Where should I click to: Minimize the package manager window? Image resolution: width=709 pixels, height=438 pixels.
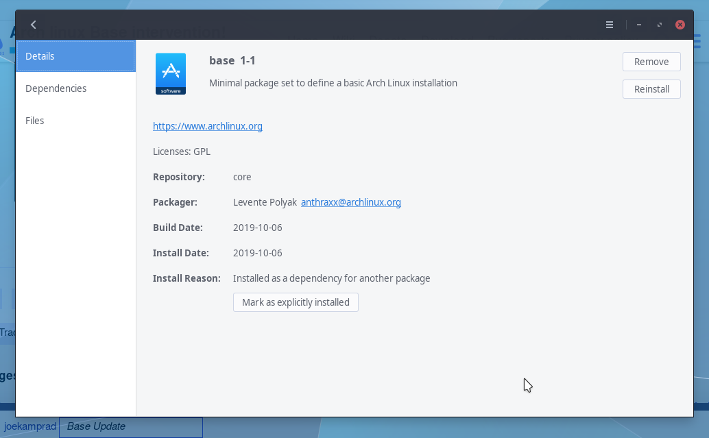[x=639, y=25]
